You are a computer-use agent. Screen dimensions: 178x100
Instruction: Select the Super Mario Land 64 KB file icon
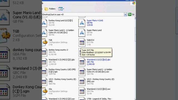pos(82,33)
